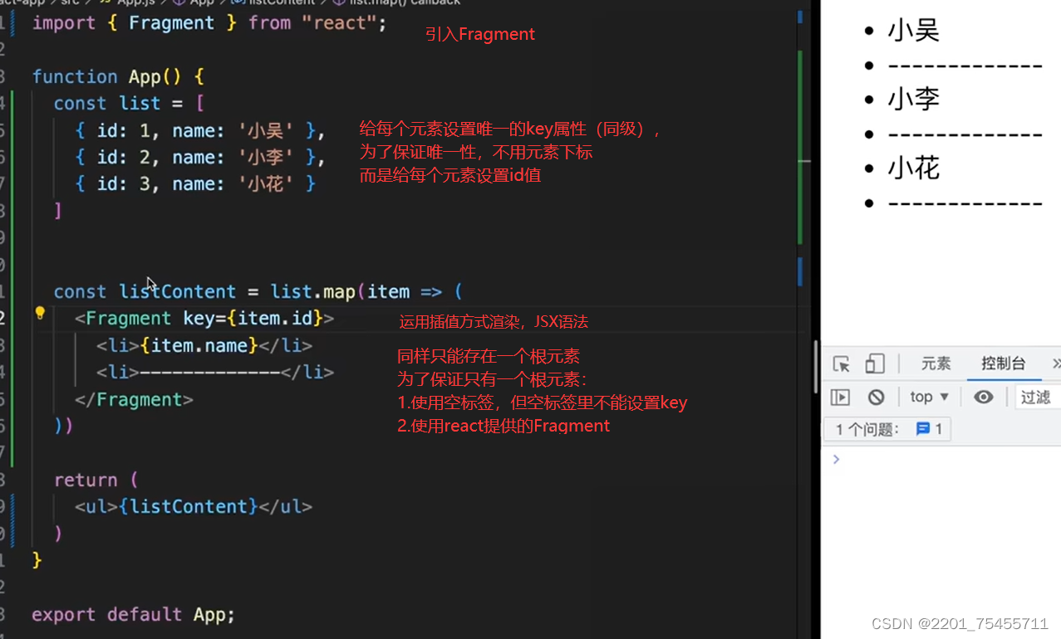1061x639 pixels.
Task: Switch to the 控制台 tab
Action: click(1002, 364)
